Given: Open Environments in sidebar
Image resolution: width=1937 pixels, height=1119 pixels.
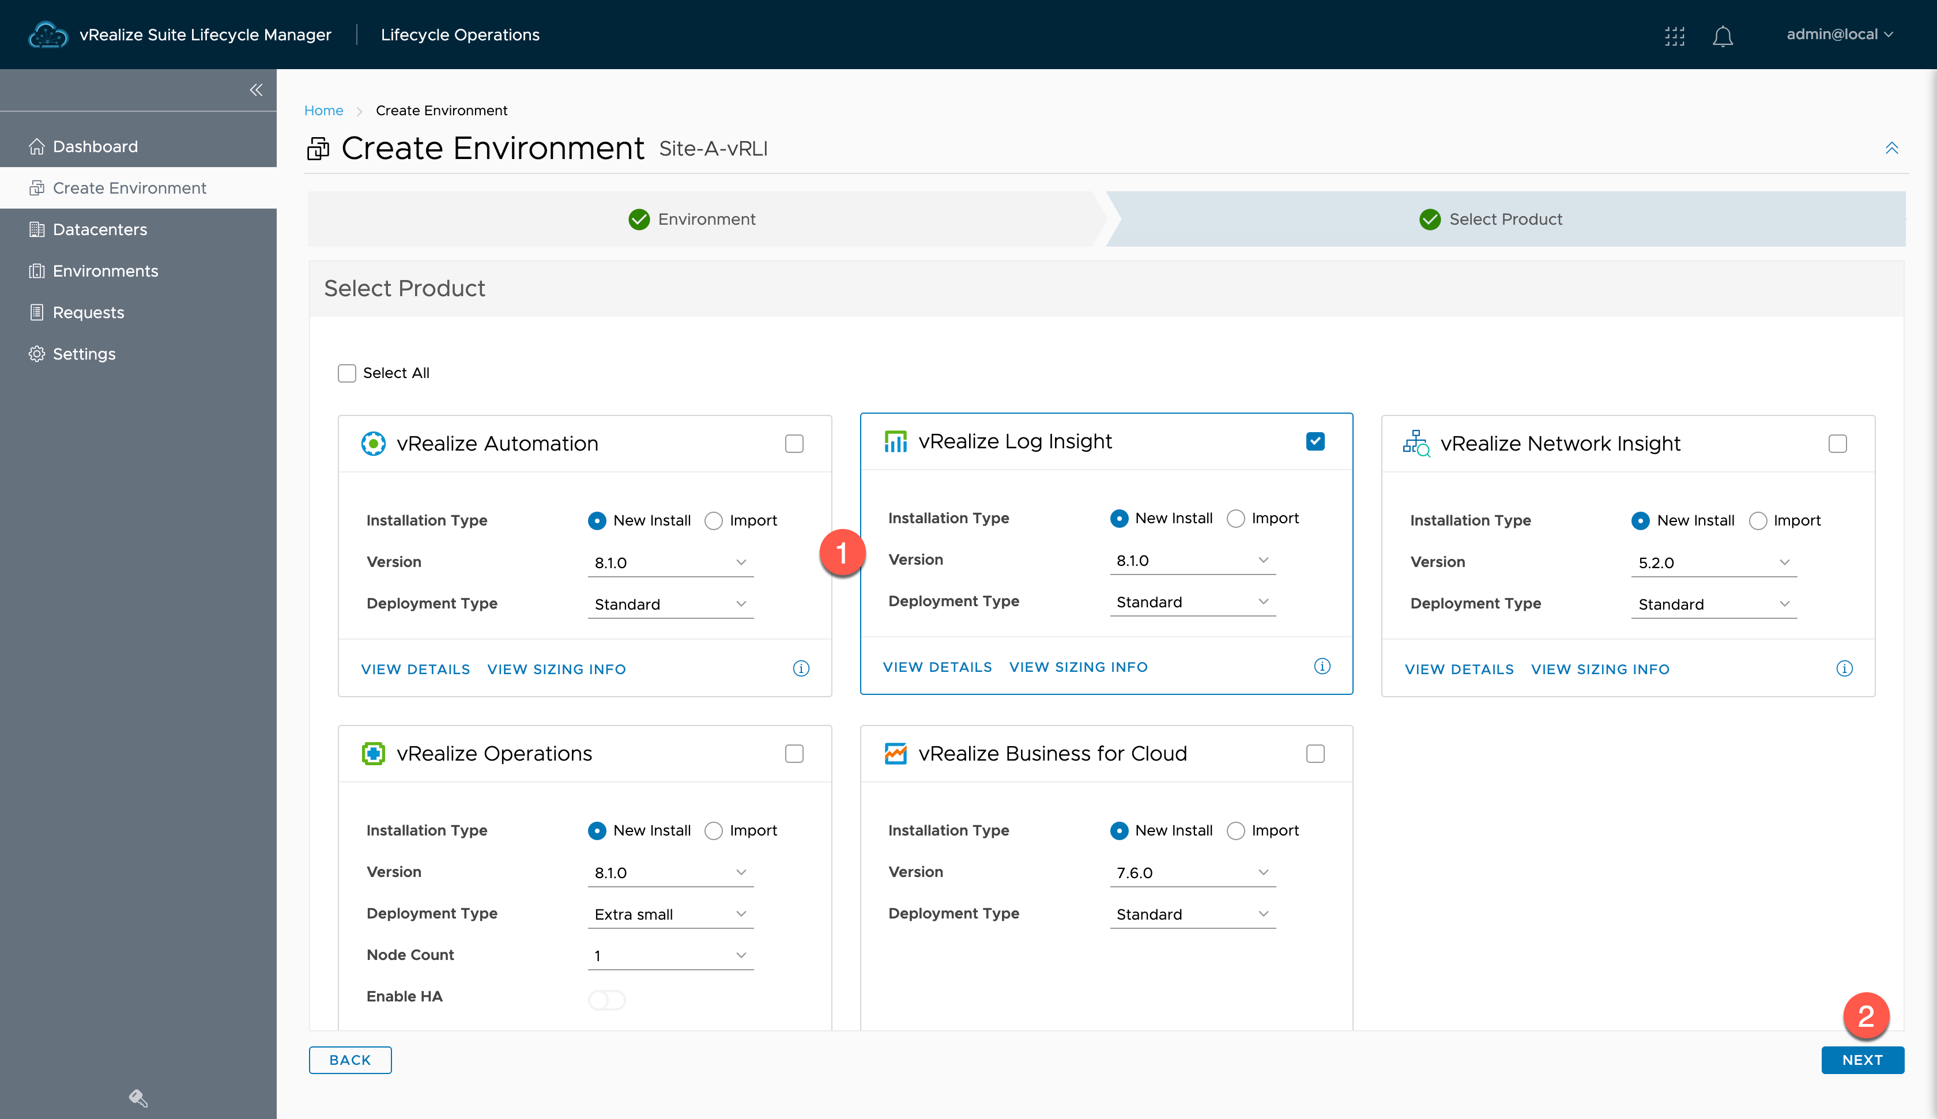Looking at the screenshot, I should click(138, 270).
